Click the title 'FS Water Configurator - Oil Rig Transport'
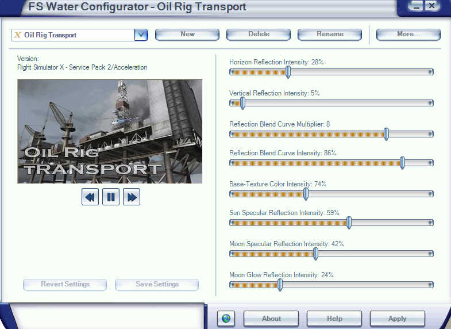 (137, 7)
